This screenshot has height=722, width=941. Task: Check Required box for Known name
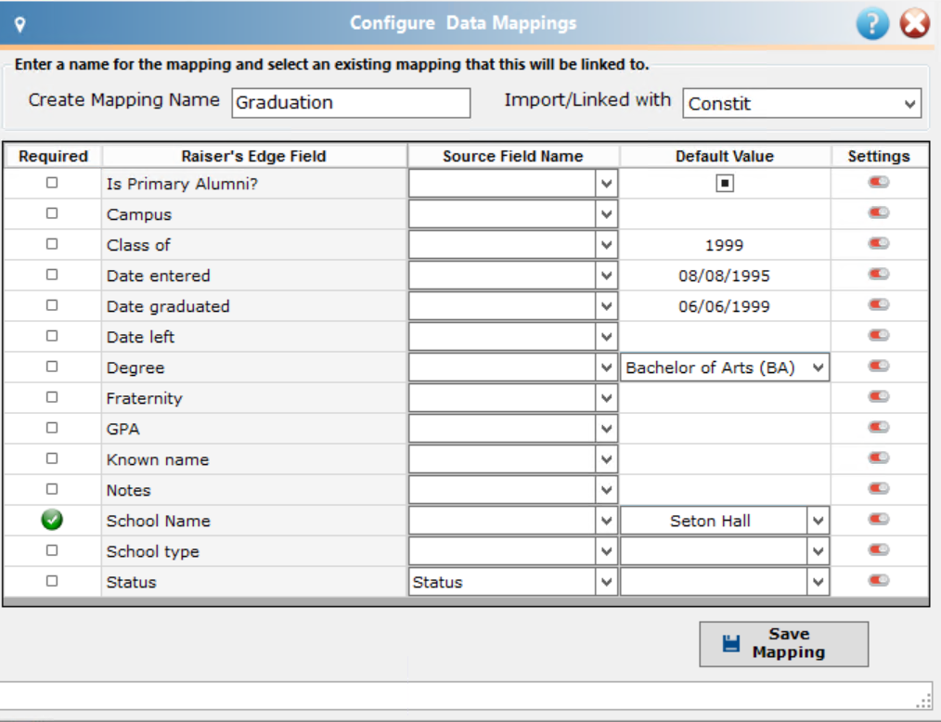(x=52, y=458)
